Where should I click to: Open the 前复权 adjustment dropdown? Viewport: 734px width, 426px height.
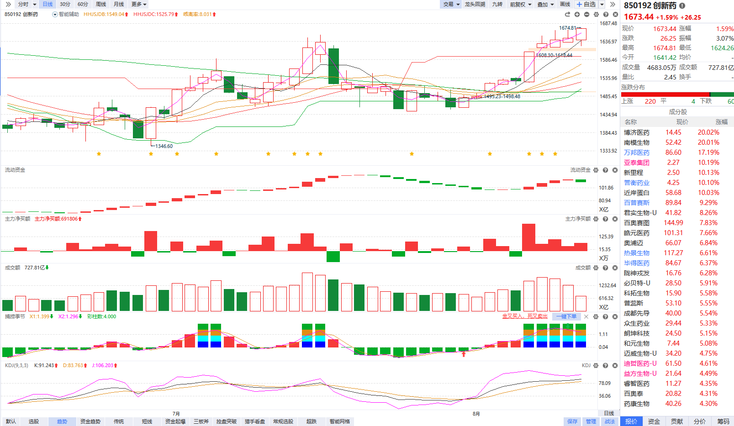point(521,4)
